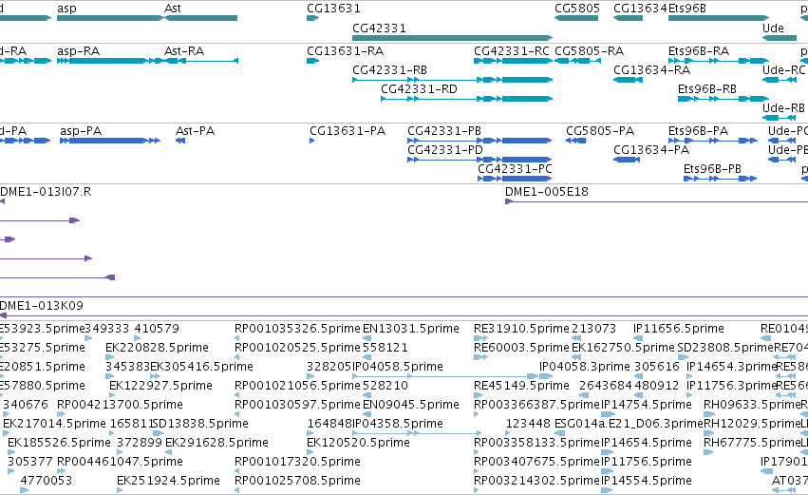This screenshot has height=495, width=808.
Task: Select the CG42331 gene span
Action: [x=453, y=38]
